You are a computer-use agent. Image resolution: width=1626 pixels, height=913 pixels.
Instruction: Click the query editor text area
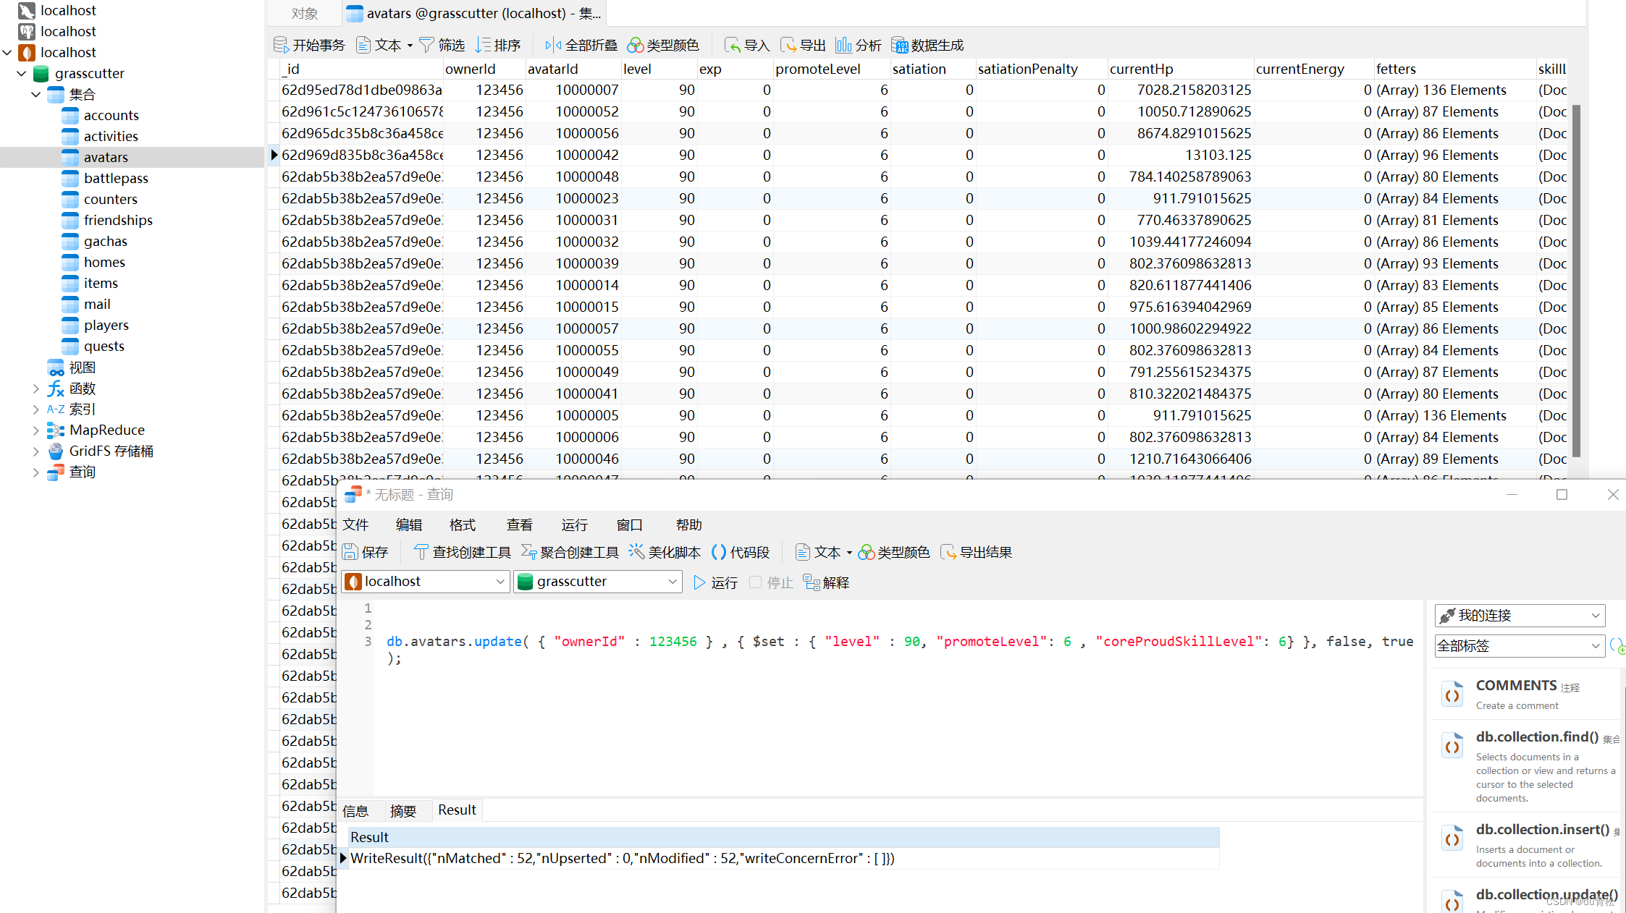coord(898,697)
